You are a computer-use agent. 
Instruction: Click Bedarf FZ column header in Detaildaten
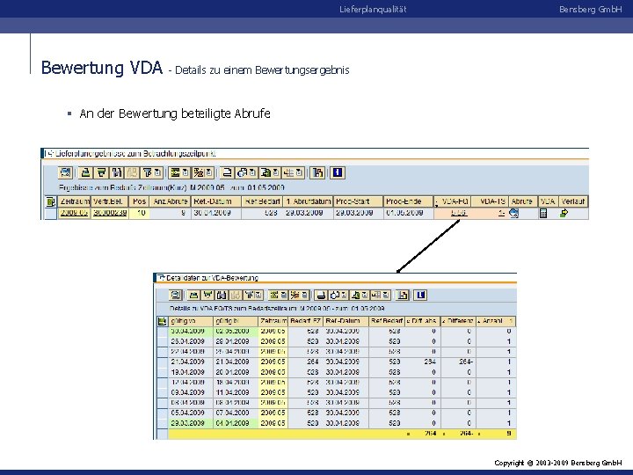point(305,321)
